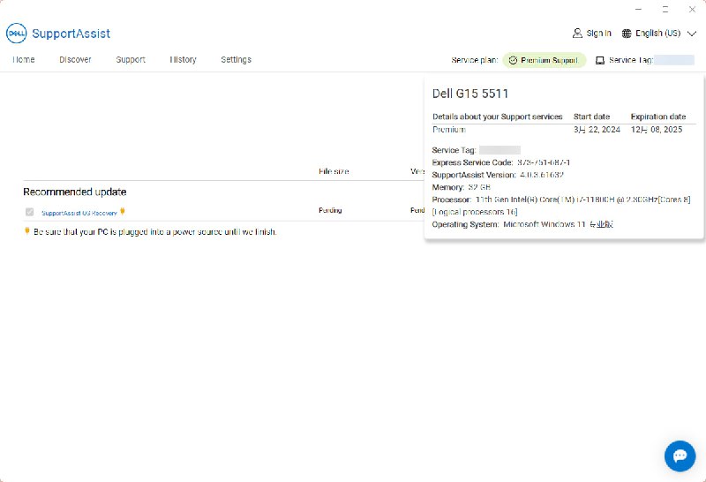Click the Dell logo icon
Screen dimensions: 706x482
coord(17,34)
